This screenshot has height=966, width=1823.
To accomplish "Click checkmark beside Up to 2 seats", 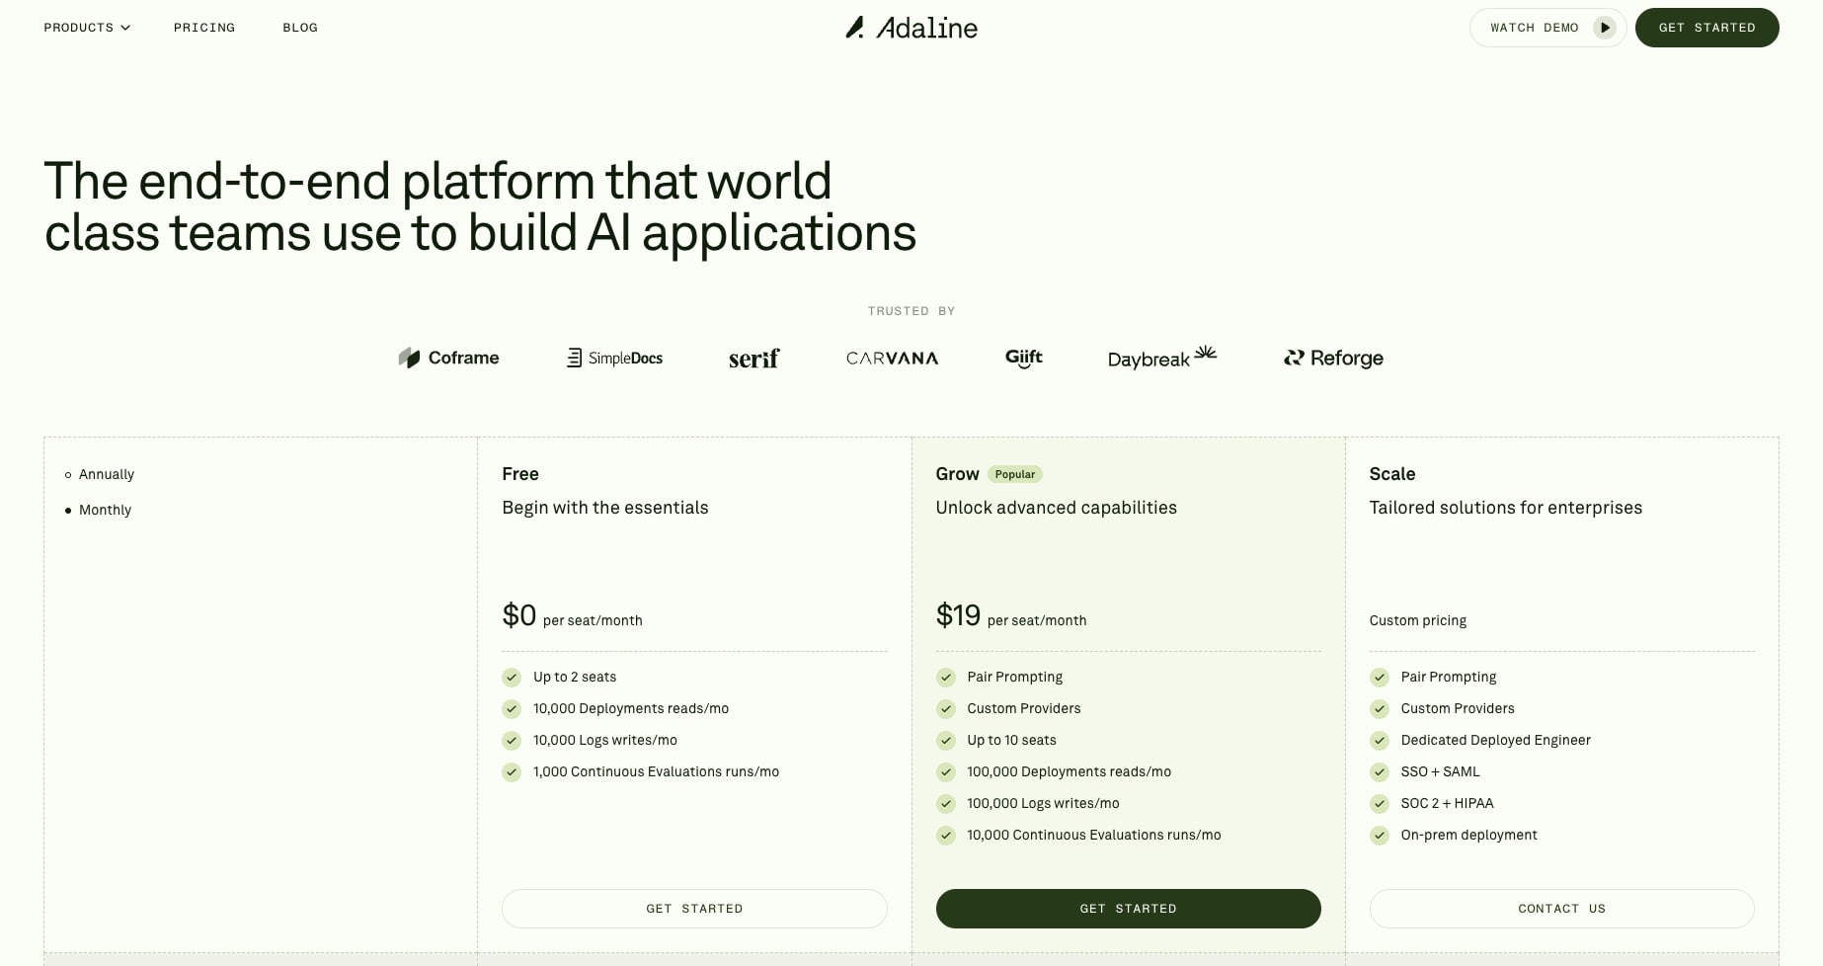I will (x=512, y=678).
